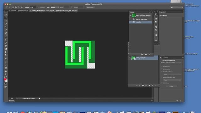Switch to CK24_Arch1_006 Smart Object document tab
The width and height of the screenshot is (201, 113).
point(54,11)
